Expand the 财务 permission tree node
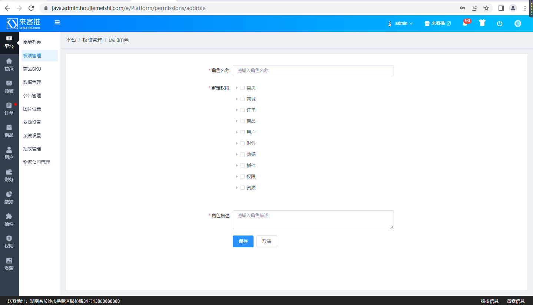 pyautogui.click(x=237, y=143)
